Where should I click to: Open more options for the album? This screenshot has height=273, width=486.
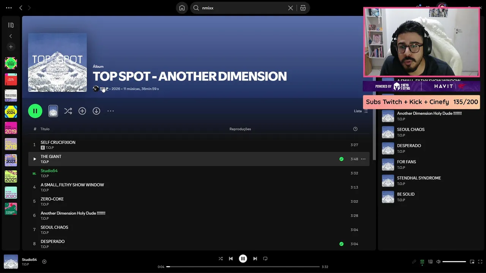110,111
